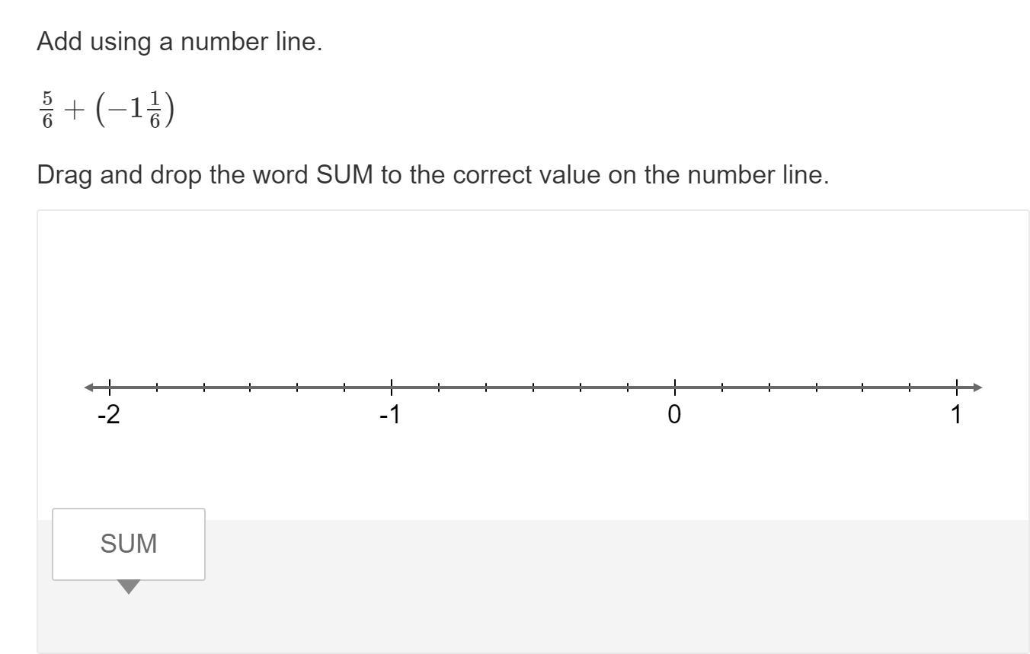Click the tick just left of 1
Image resolution: width=1030 pixels, height=654 pixels.
click(910, 388)
